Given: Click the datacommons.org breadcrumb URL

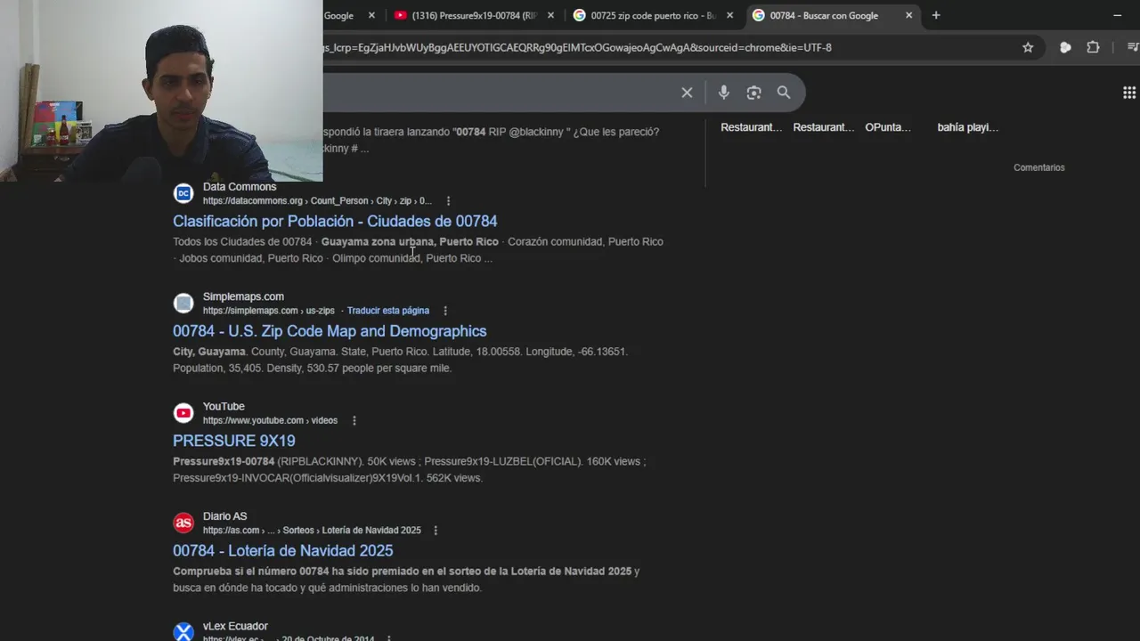Looking at the screenshot, I should point(317,201).
